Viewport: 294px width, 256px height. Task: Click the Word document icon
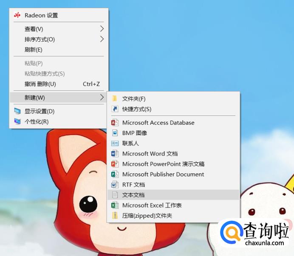[115, 154]
